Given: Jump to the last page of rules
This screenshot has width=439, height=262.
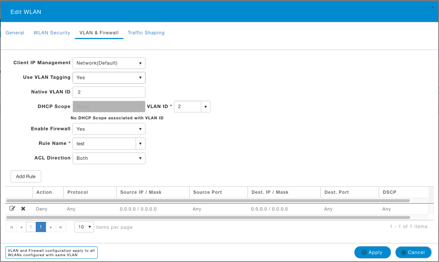Looking at the screenshot, I should (x=61, y=227).
